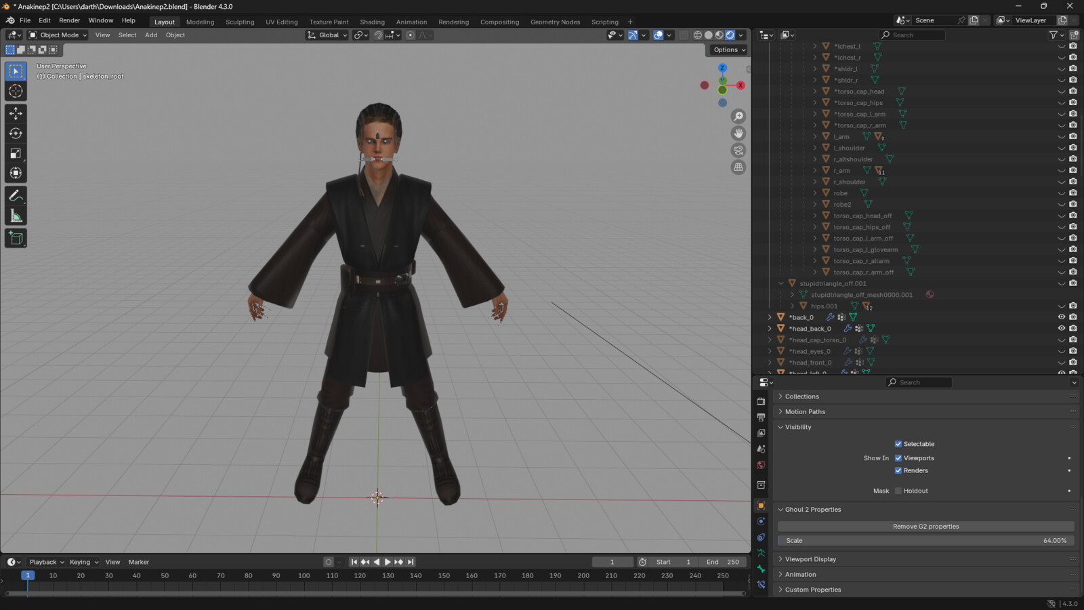1084x610 pixels.
Task: Jump to the timeline end frame
Action: pos(411,562)
